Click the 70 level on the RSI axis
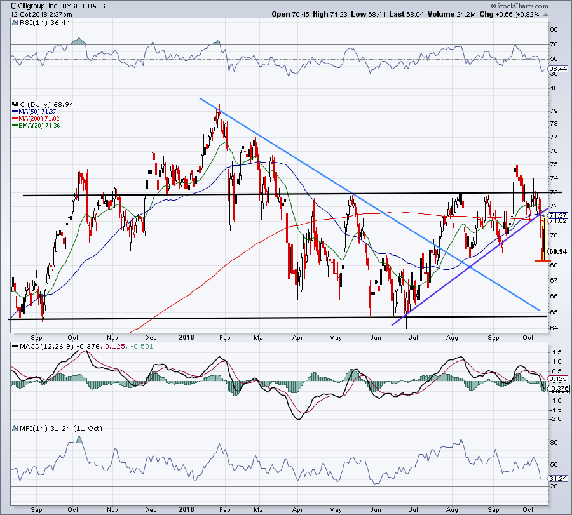The height and width of the screenshot is (515, 572). (x=554, y=44)
